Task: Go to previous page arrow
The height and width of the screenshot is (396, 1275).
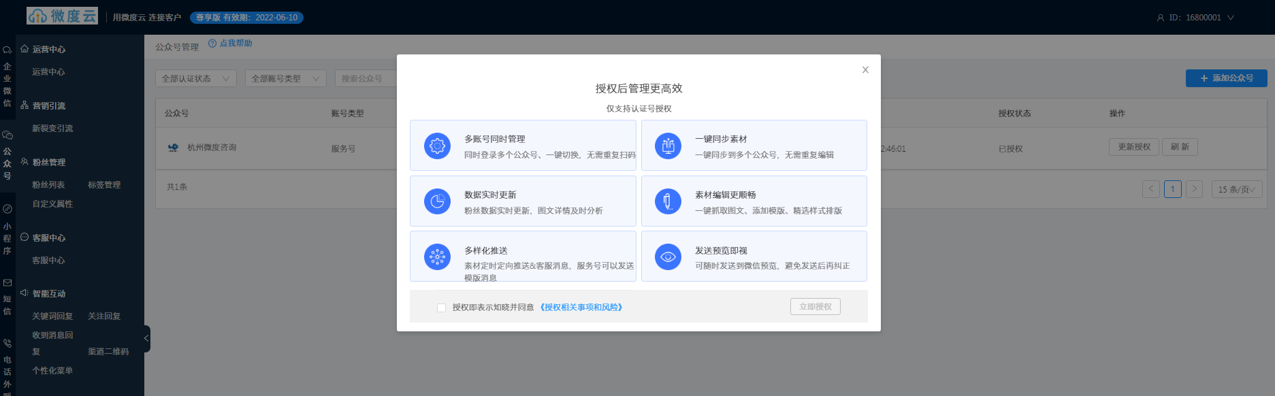Action: 1151,189
